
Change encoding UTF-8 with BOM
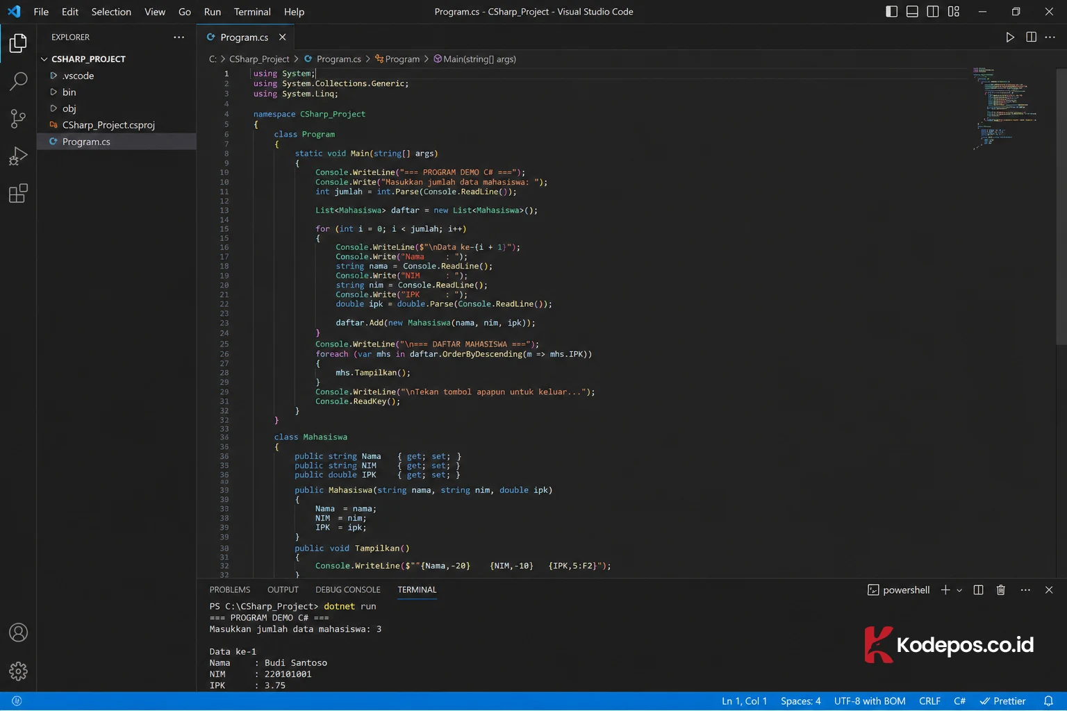[870, 701]
